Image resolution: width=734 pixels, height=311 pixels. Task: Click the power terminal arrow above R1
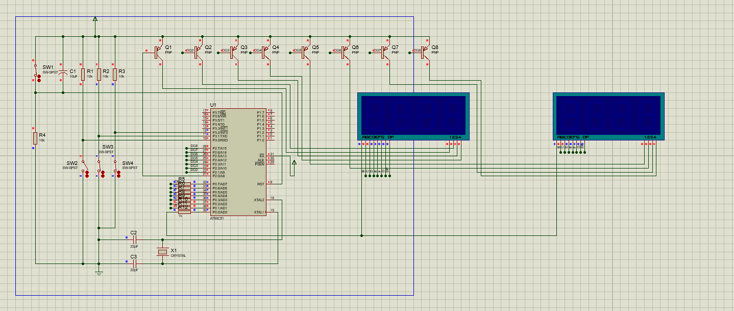[95, 19]
